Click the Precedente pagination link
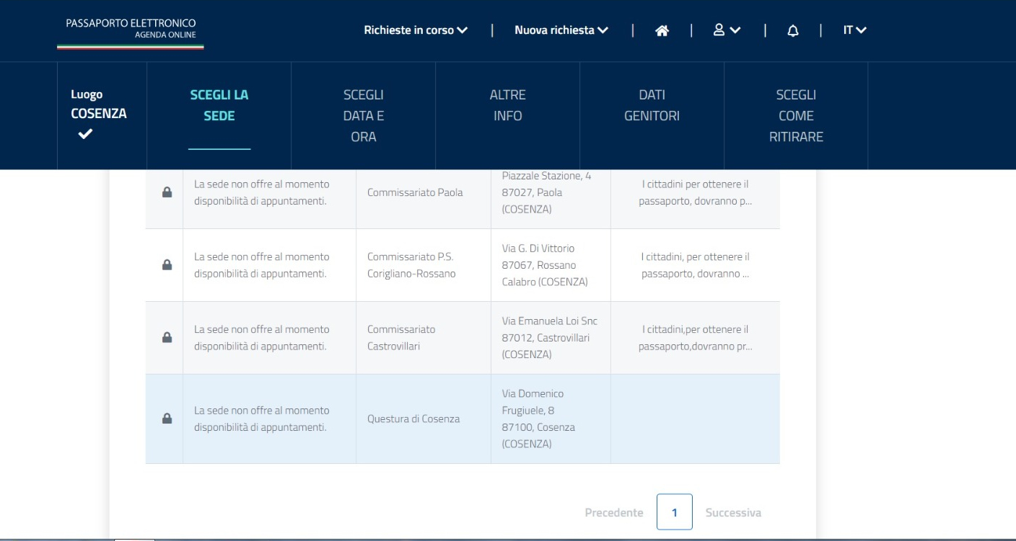 click(x=613, y=513)
